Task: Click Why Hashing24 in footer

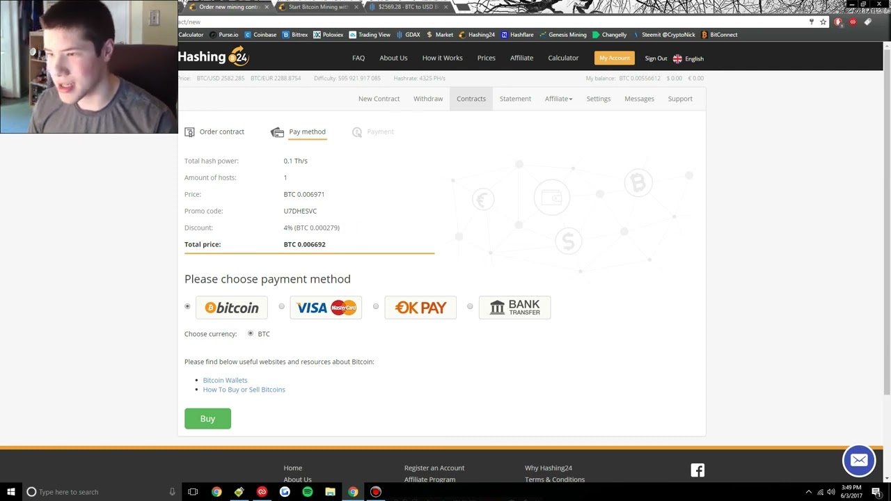Action: (x=549, y=468)
